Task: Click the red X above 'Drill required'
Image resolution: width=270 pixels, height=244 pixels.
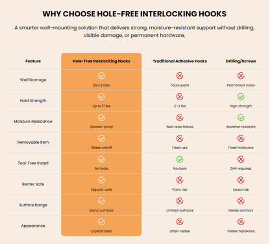Action: click(x=241, y=159)
